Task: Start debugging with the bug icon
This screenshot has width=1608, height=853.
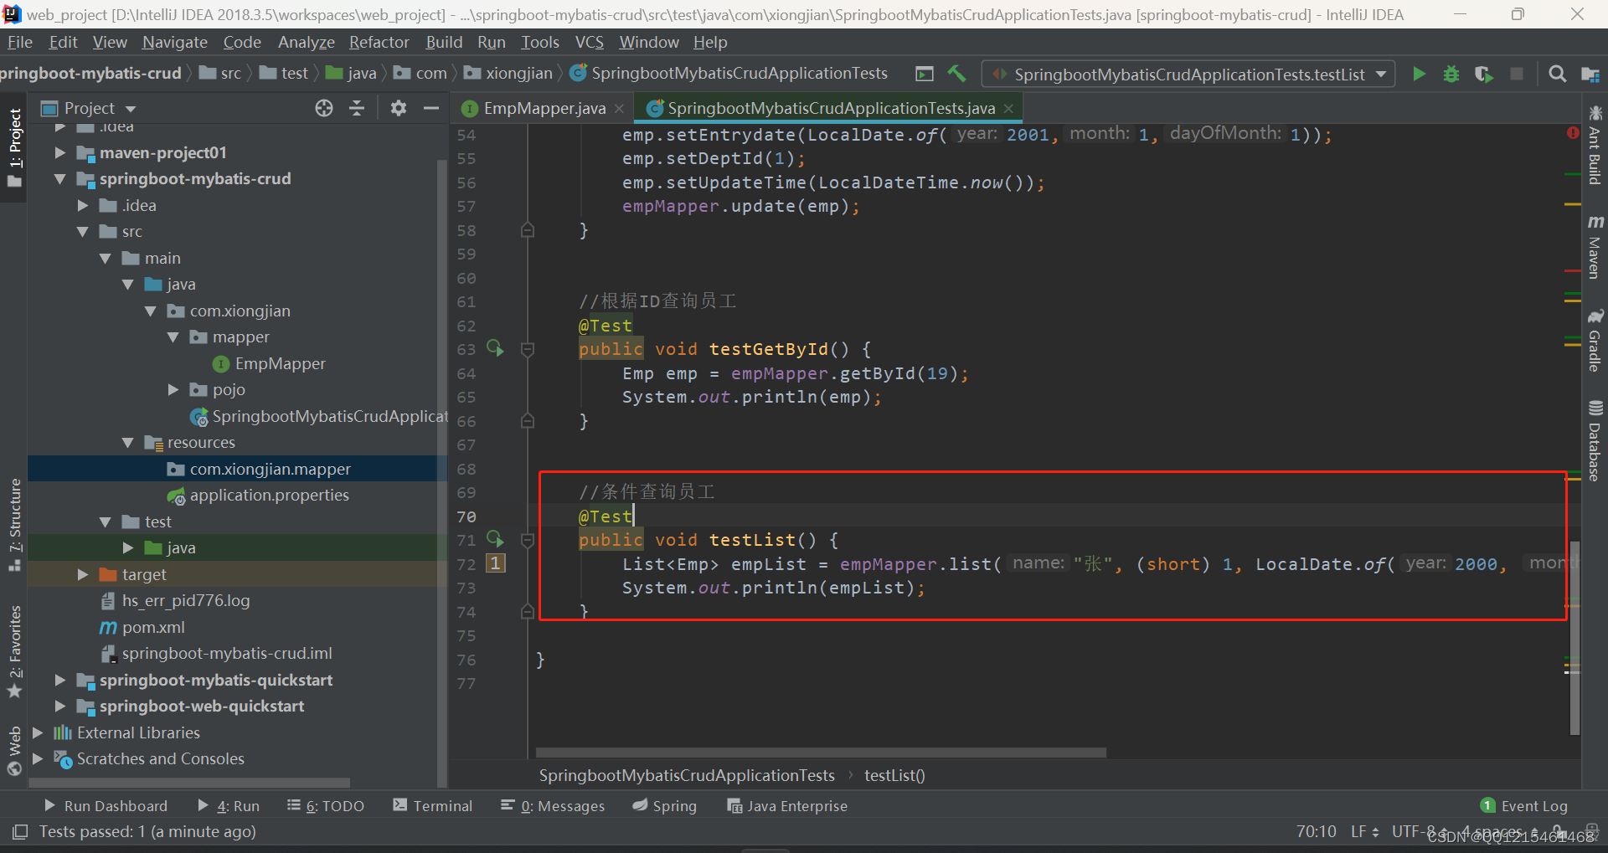Action: pos(1451,74)
